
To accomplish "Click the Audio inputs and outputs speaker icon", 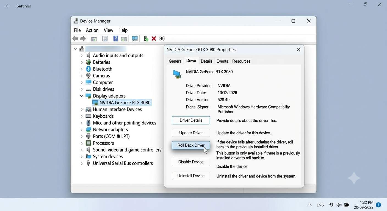I will [89, 55].
